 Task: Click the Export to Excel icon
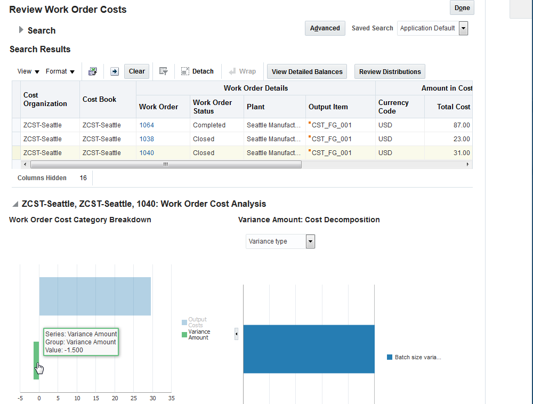tap(93, 71)
